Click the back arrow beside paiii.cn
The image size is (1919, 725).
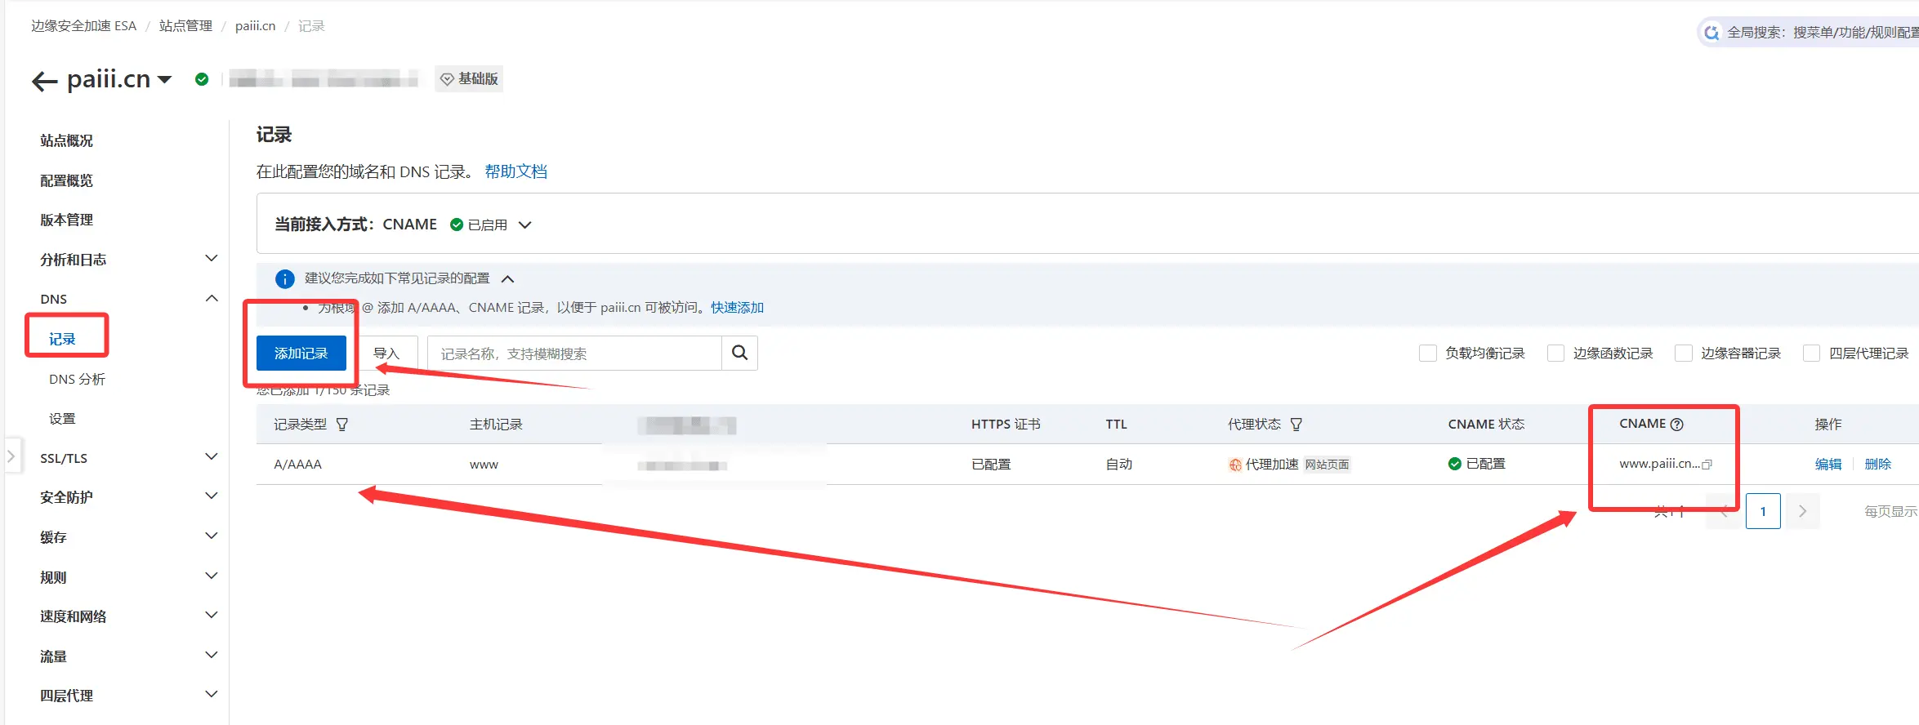(x=44, y=81)
